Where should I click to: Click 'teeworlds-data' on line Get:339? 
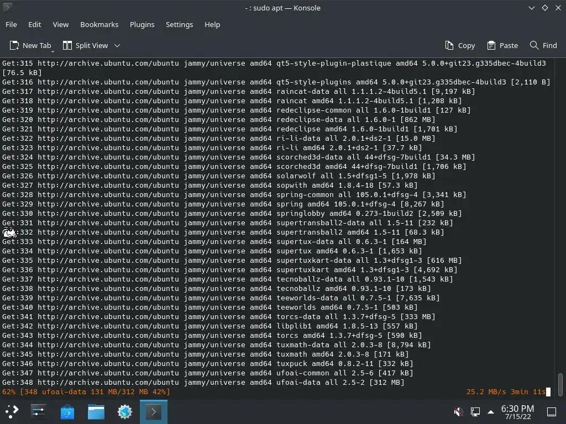pos(307,298)
